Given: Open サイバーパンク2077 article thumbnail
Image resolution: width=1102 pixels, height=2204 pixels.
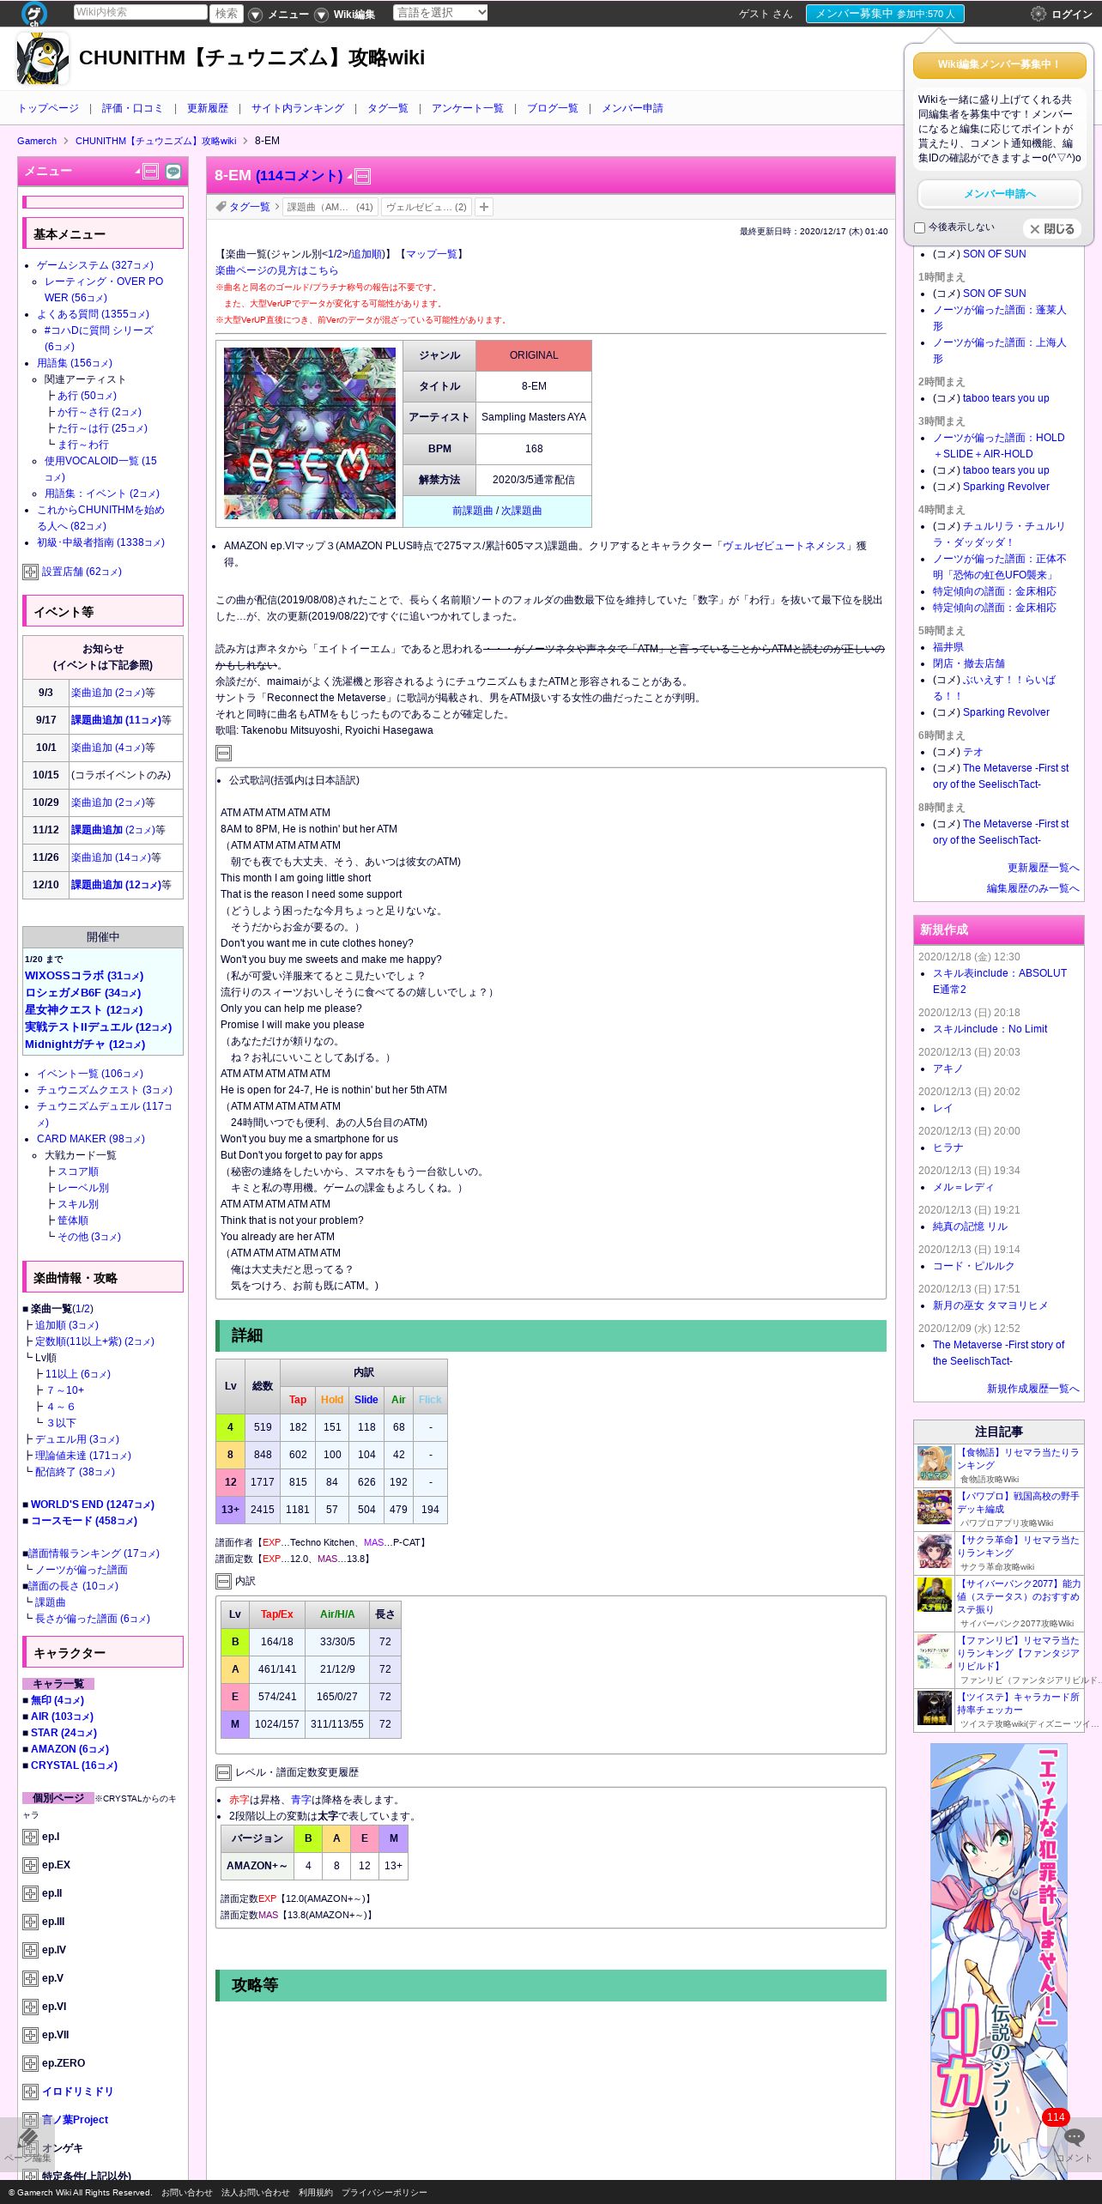Looking at the screenshot, I should click(935, 1595).
